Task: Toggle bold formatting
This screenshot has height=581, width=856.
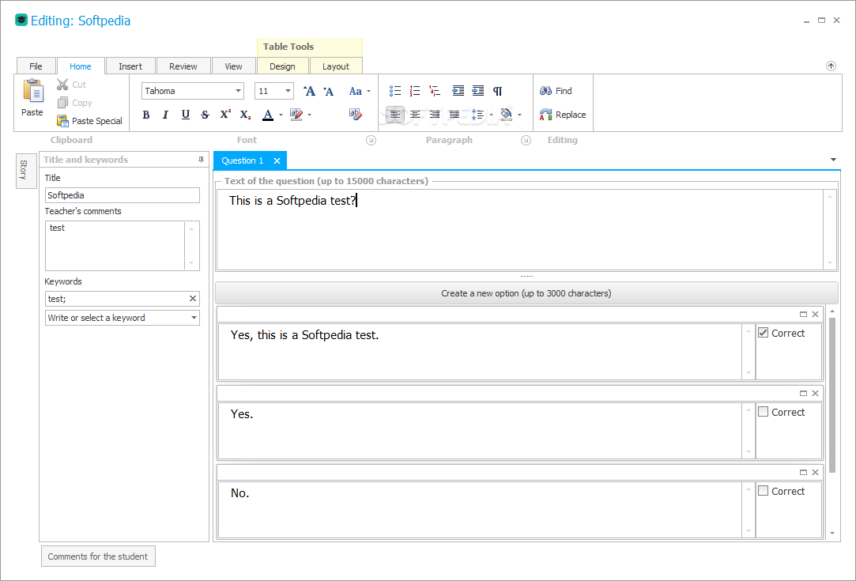Action: coord(145,115)
